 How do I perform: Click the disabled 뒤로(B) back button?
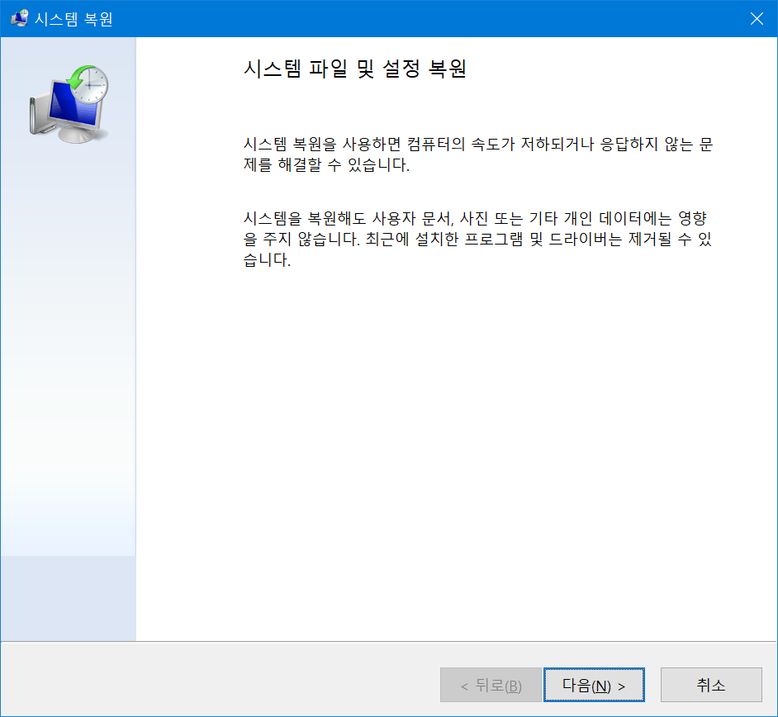[x=491, y=685]
